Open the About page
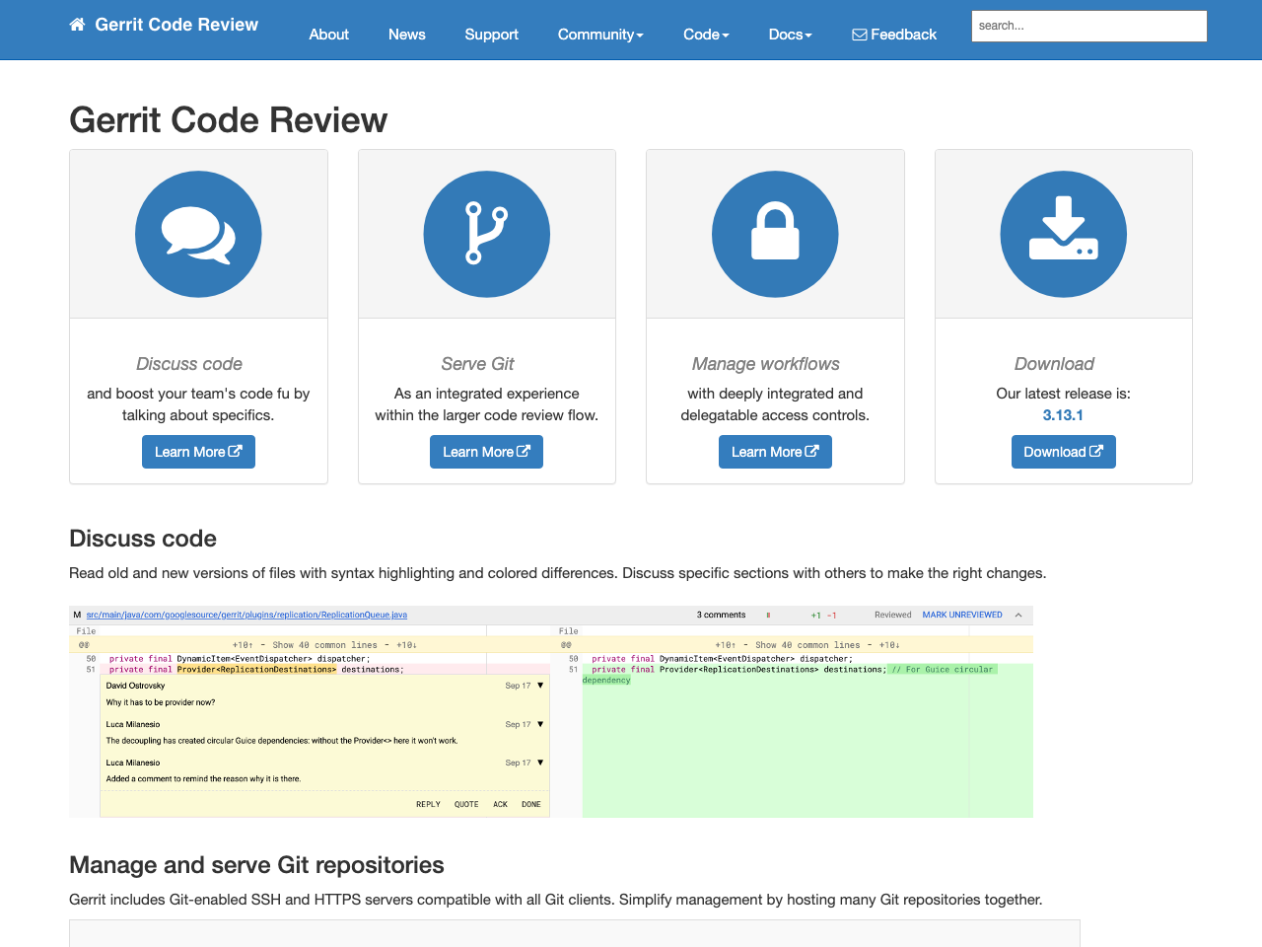This screenshot has height=947, width=1262. pyautogui.click(x=328, y=35)
